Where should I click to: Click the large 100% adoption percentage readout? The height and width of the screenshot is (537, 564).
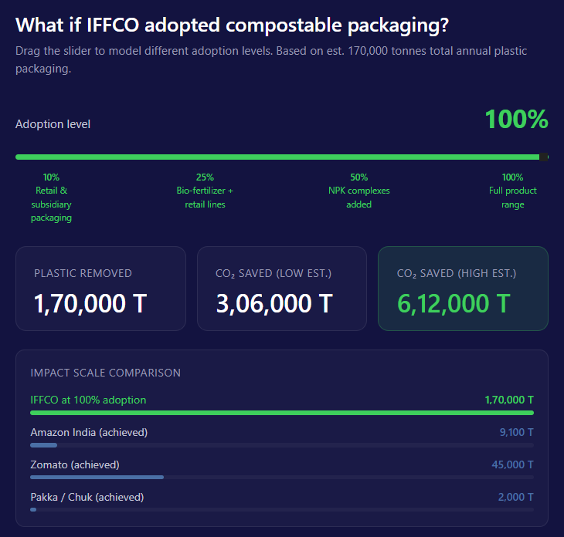[x=516, y=120]
